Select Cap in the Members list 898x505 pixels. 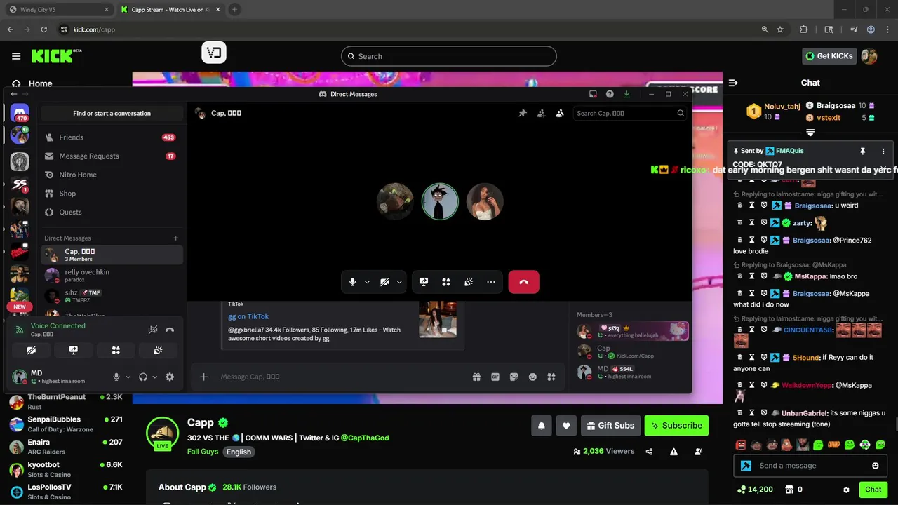click(632, 351)
